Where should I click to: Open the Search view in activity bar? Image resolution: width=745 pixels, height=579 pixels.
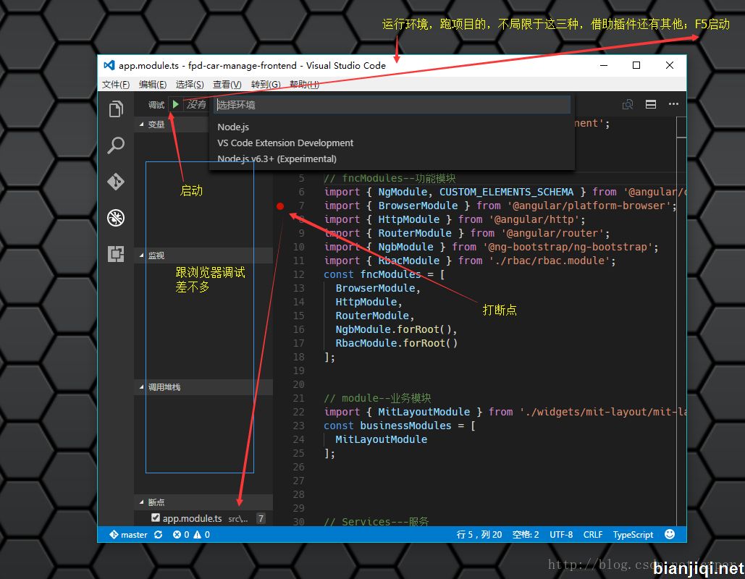tap(116, 145)
